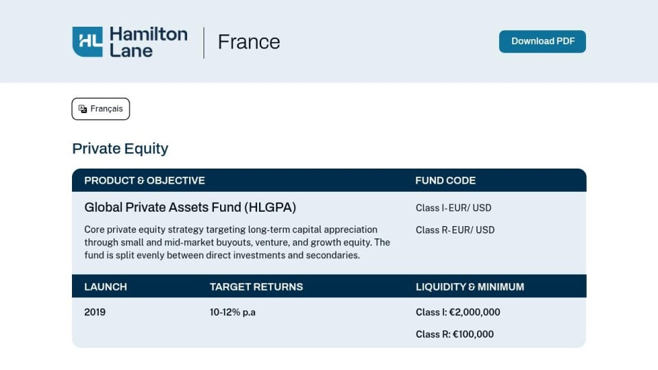Click the Class I €2,000,000 minimum
This screenshot has width=658, height=370.
458,312
